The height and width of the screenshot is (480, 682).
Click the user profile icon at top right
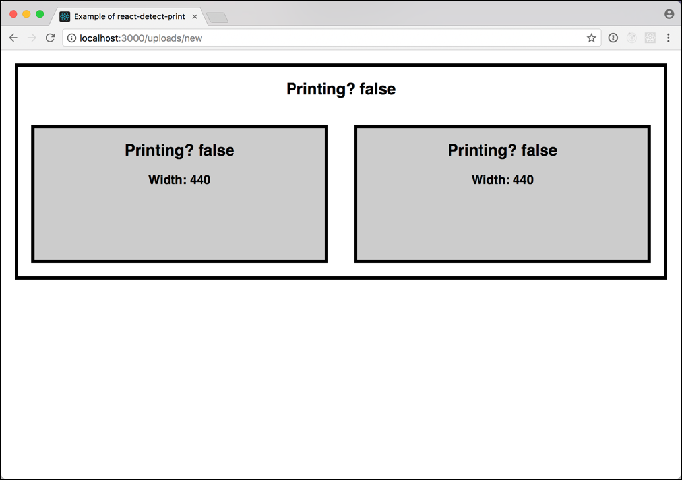click(669, 13)
